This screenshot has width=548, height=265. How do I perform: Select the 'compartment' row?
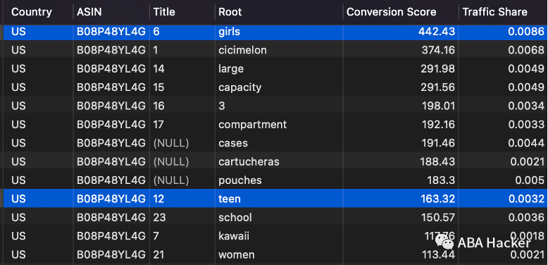tap(274, 125)
